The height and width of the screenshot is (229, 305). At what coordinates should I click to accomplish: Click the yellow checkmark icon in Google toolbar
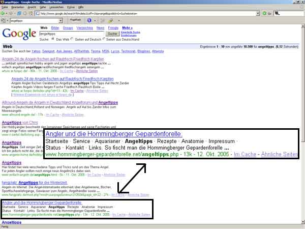(111, 20)
